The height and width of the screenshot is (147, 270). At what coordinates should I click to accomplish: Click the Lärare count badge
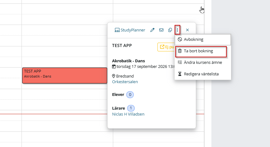click(x=131, y=108)
